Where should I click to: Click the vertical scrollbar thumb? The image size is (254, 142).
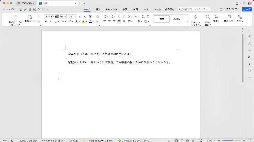point(243,58)
